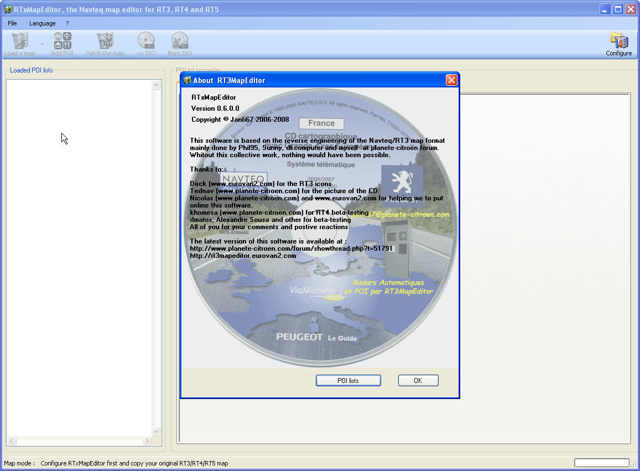This screenshot has height=471, width=640.
Task: Click the scroll left arrow in Loaded POI lists
Action: (x=12, y=441)
